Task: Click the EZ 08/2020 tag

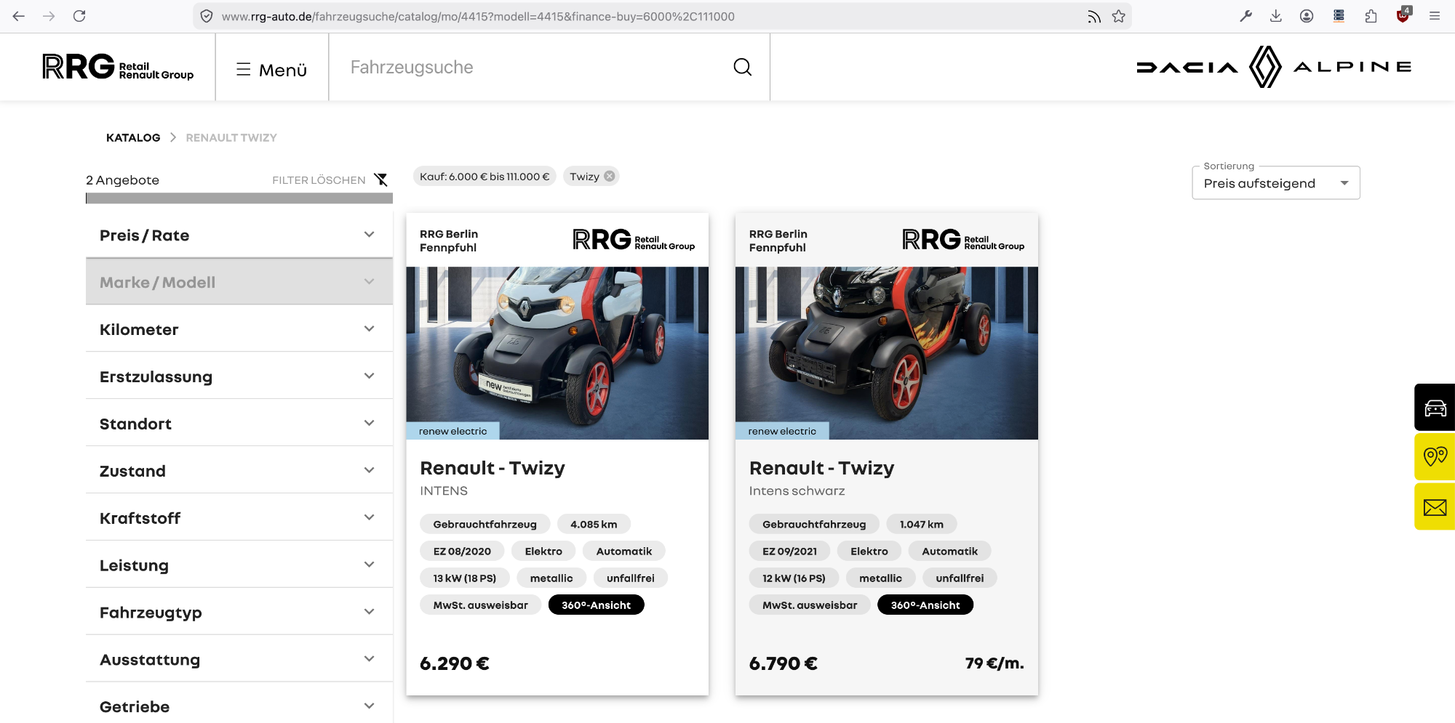Action: (462, 551)
